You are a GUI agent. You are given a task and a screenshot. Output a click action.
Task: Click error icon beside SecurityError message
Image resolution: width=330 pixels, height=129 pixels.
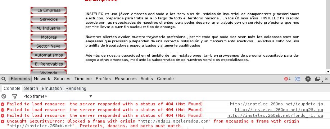click(x=3, y=121)
